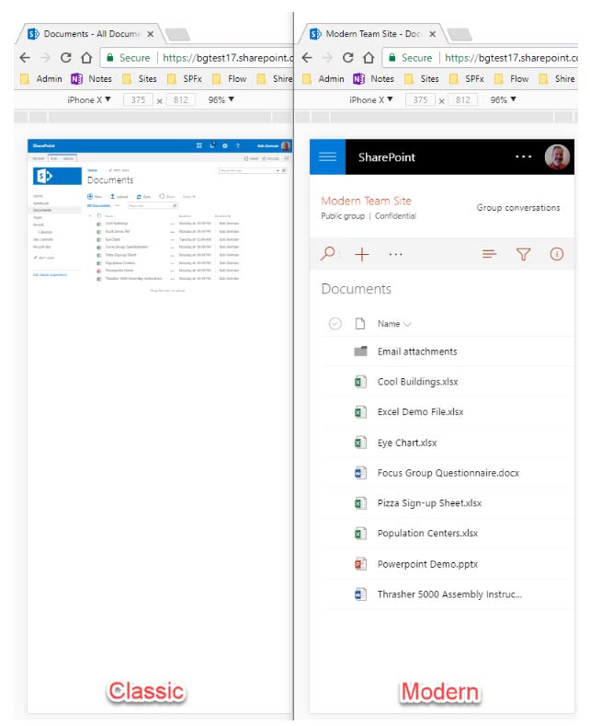Open the Email attachments folder
This screenshot has height=726, width=590.
(x=416, y=351)
